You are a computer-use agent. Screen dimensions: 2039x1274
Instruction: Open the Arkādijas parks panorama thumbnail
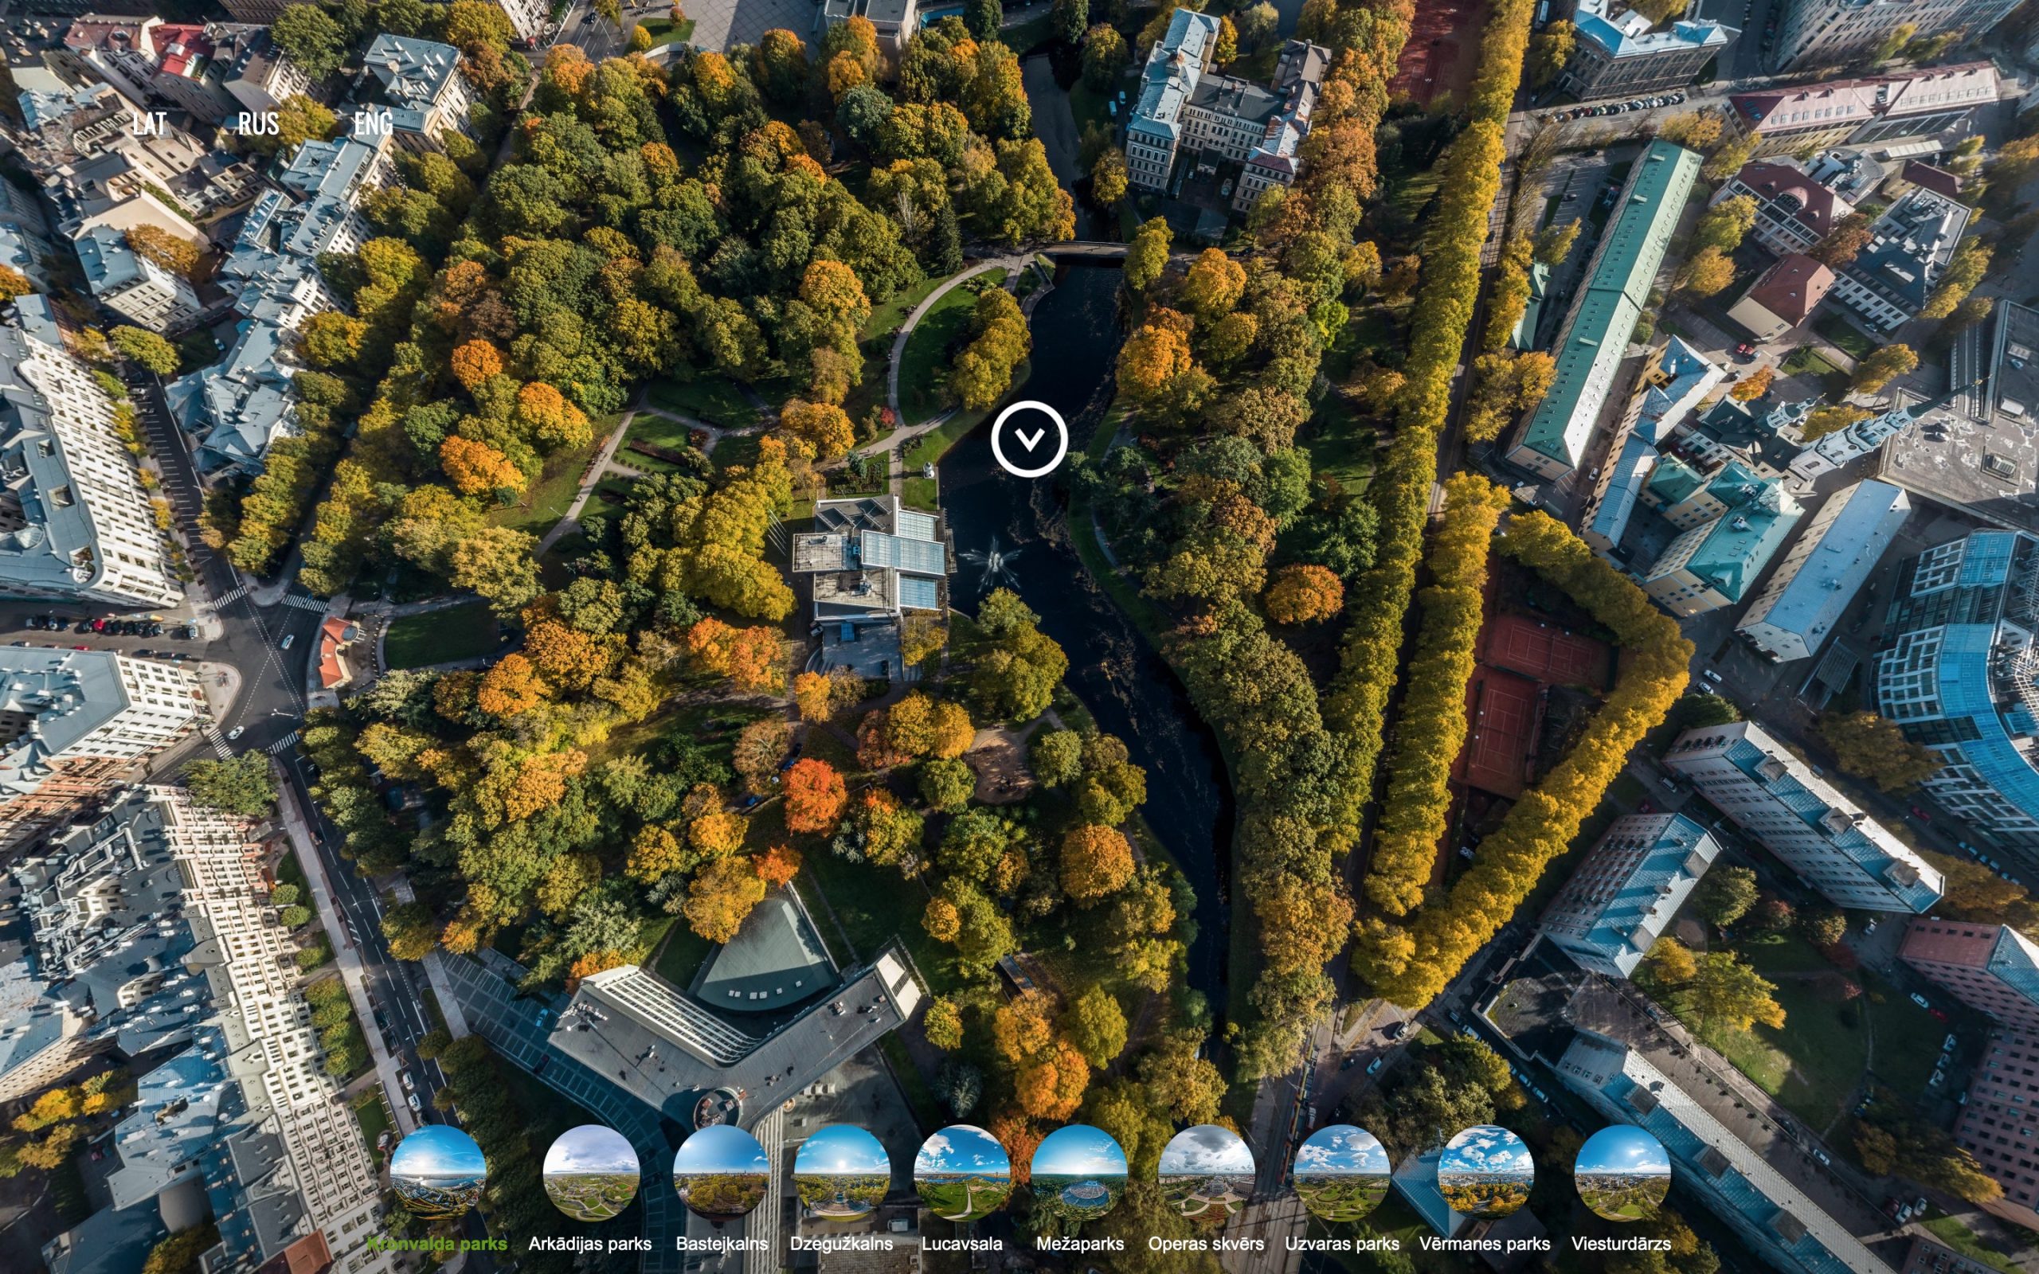point(591,1172)
